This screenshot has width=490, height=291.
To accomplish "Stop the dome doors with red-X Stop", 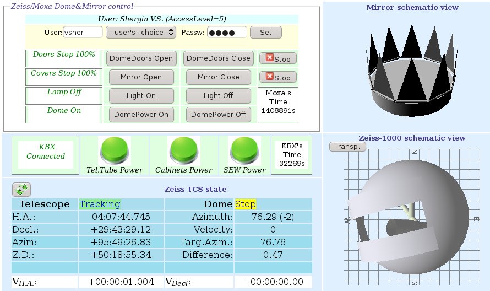I will pyautogui.click(x=278, y=58).
